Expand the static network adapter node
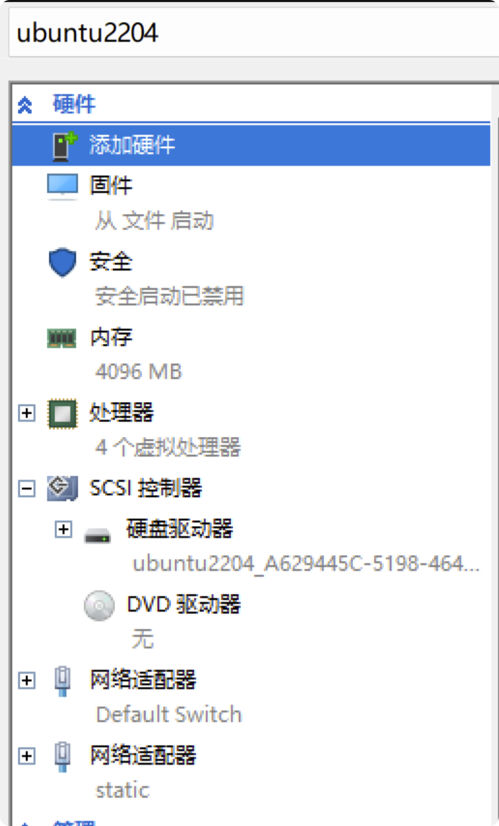Viewport: 499px width, 826px height. click(26, 756)
